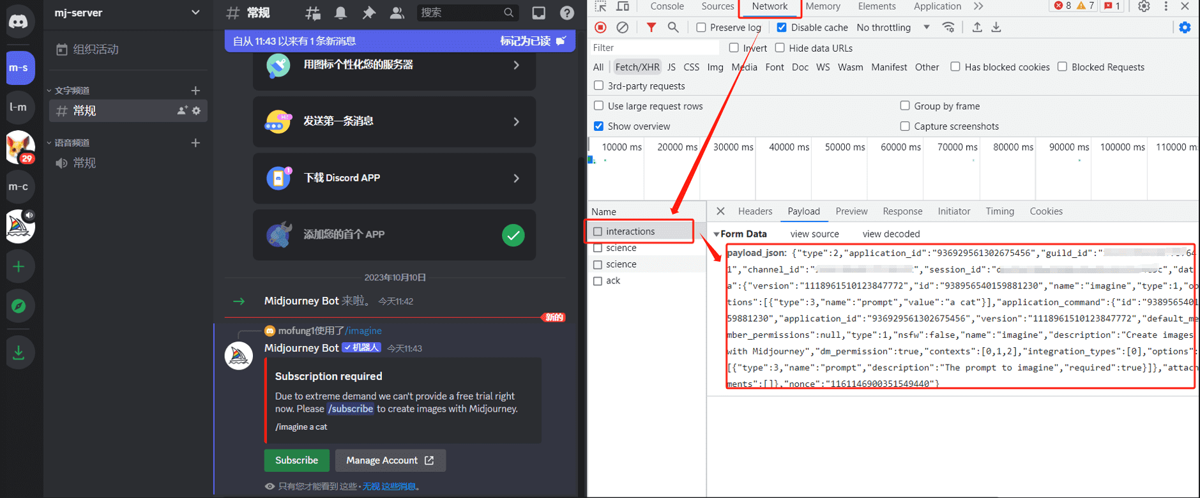The height and width of the screenshot is (498, 1200).
Task: Clear network log in DevTools
Action: pos(622,27)
